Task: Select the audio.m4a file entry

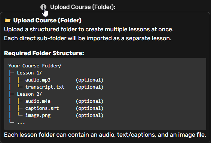Action: [38, 101]
